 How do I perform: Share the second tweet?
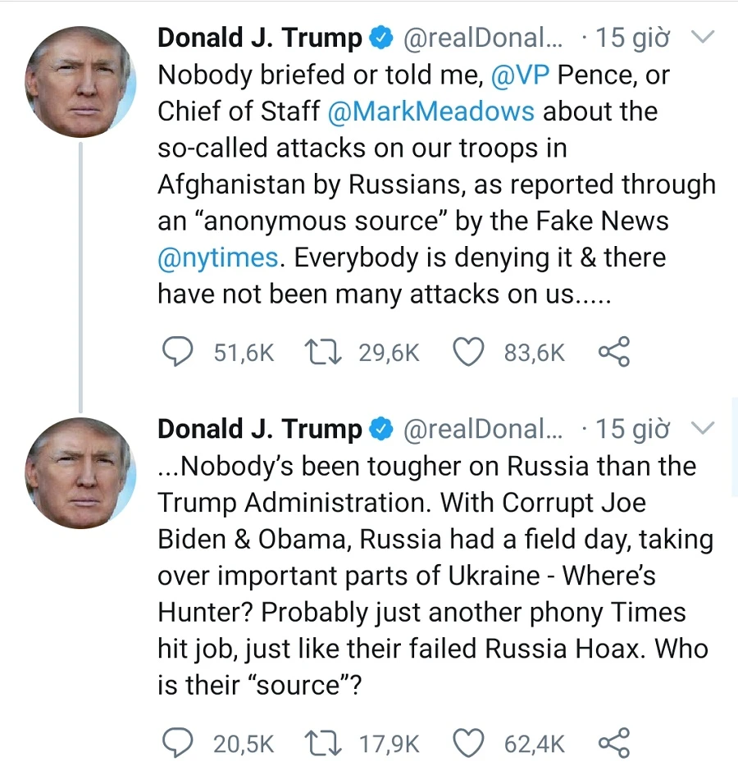pos(613,744)
